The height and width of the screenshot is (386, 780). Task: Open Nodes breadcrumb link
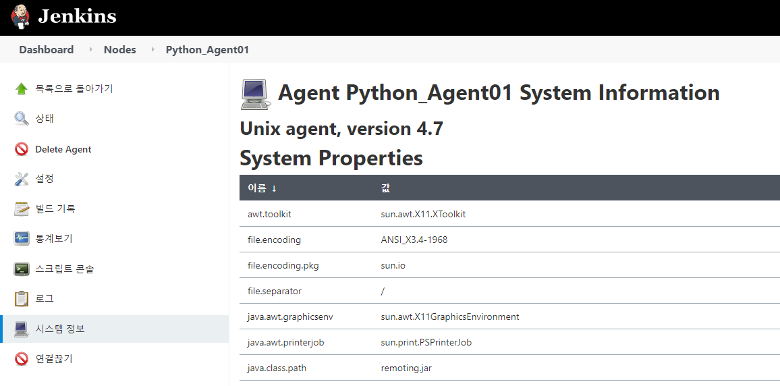coord(120,50)
